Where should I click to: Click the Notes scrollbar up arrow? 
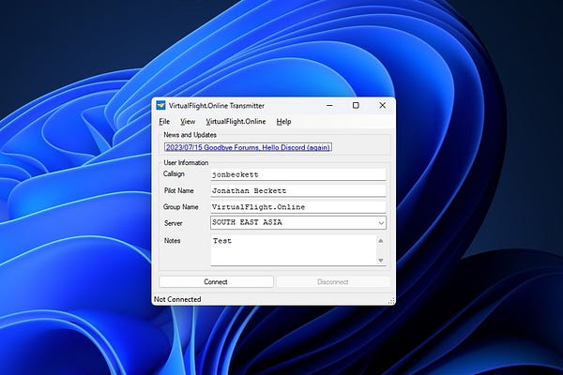coord(381,241)
